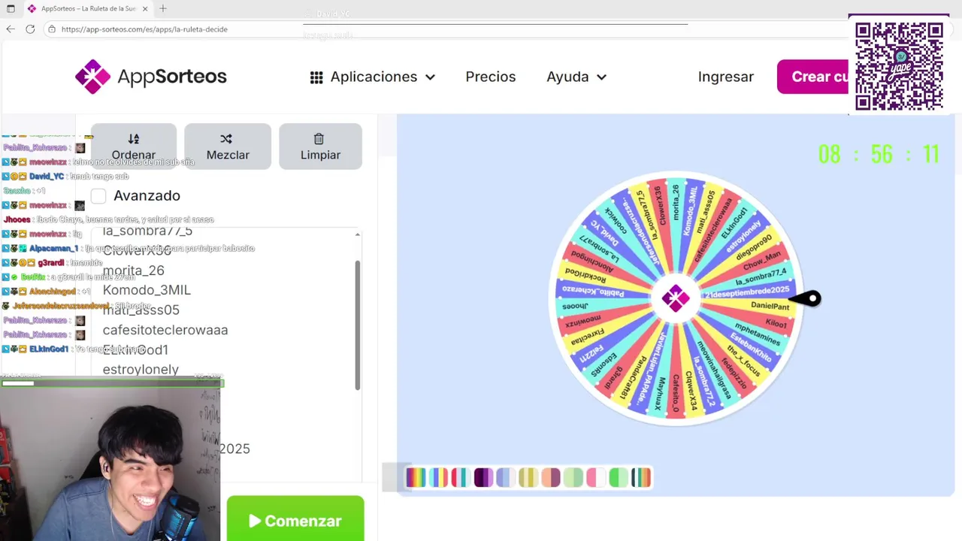The image size is (962, 541).
Task: Click the sort arrows icon on Ordenar
Action: [134, 139]
